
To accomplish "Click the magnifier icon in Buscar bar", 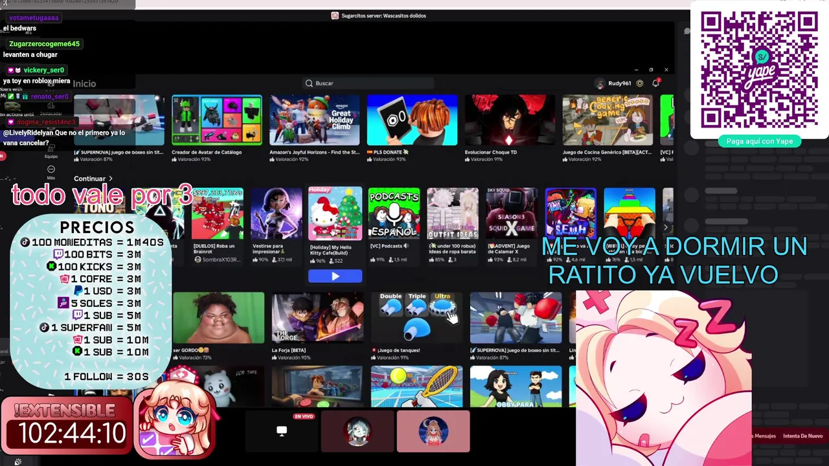I will [x=309, y=83].
